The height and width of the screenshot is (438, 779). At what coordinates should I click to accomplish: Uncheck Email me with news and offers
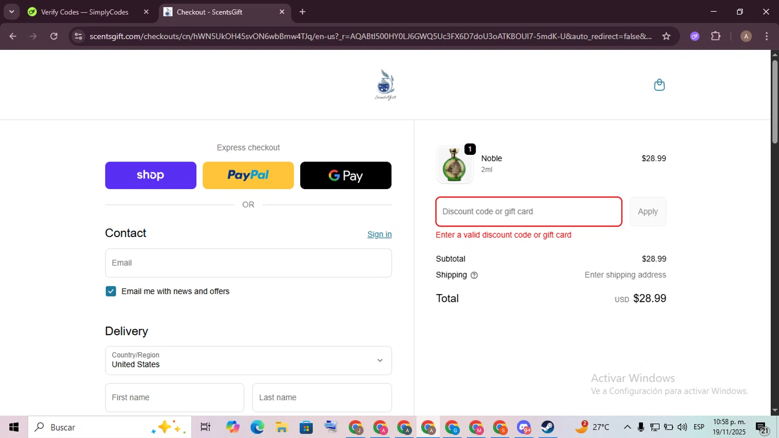(x=111, y=291)
